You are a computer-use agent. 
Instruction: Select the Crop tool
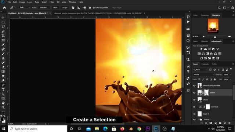[x=3, y=36]
